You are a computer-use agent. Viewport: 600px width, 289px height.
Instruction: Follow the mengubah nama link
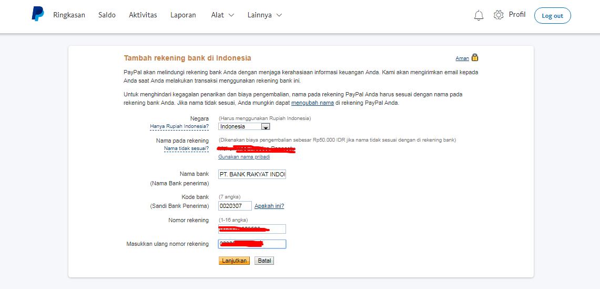(313, 103)
